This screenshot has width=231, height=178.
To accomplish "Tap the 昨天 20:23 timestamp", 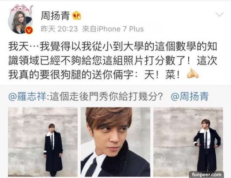I will click(59, 29).
